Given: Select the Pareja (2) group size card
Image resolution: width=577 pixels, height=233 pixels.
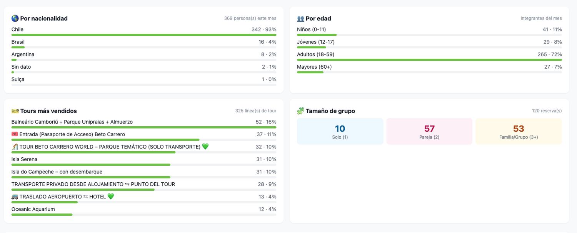Looking at the screenshot, I should [429, 131].
